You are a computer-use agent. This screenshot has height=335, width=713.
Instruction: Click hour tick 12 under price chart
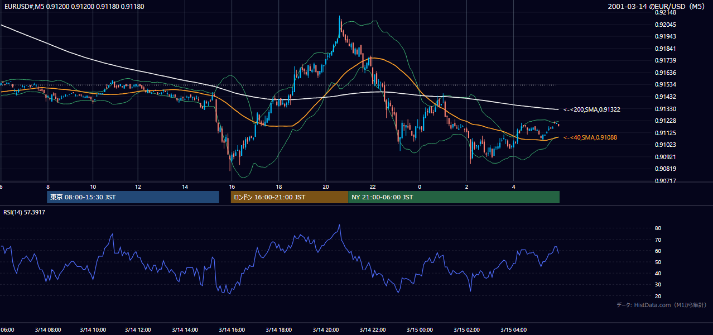click(x=138, y=186)
